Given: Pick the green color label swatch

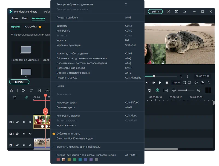Looking at the screenshot, I should (x=74, y=160).
